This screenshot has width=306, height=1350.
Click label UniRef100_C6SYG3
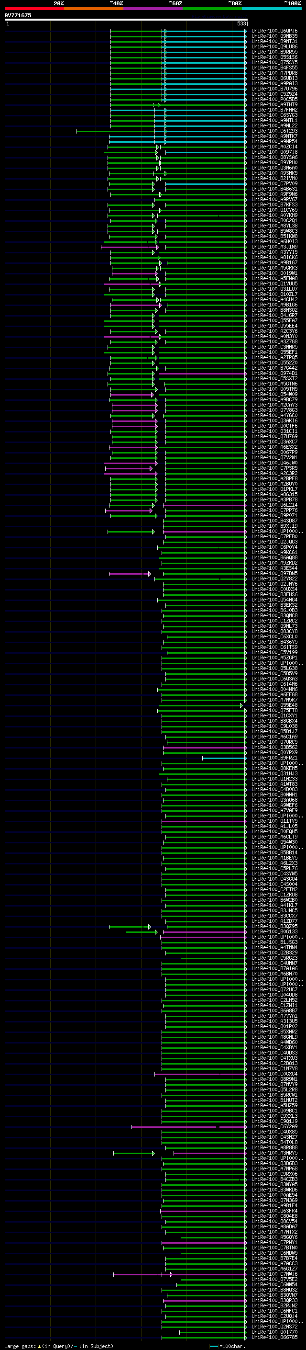[274, 115]
